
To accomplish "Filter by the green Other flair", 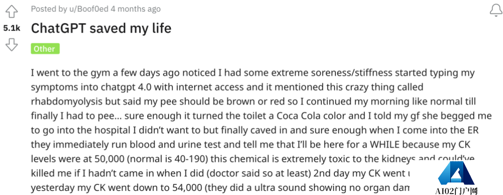I will click(x=45, y=49).
